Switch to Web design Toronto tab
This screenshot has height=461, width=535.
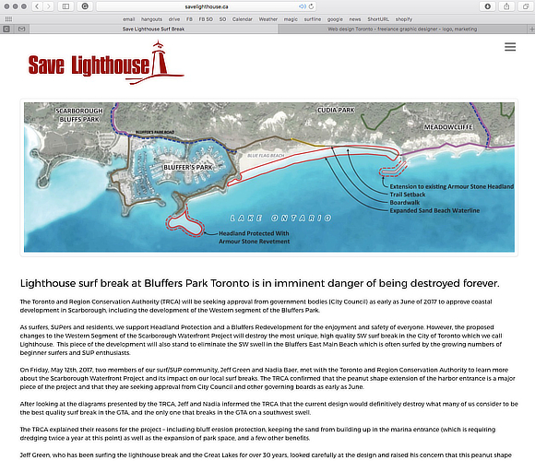[x=402, y=29]
